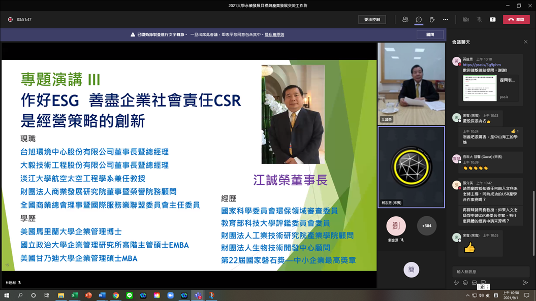
Task: Open the Windows Start menu
Action: point(6,294)
